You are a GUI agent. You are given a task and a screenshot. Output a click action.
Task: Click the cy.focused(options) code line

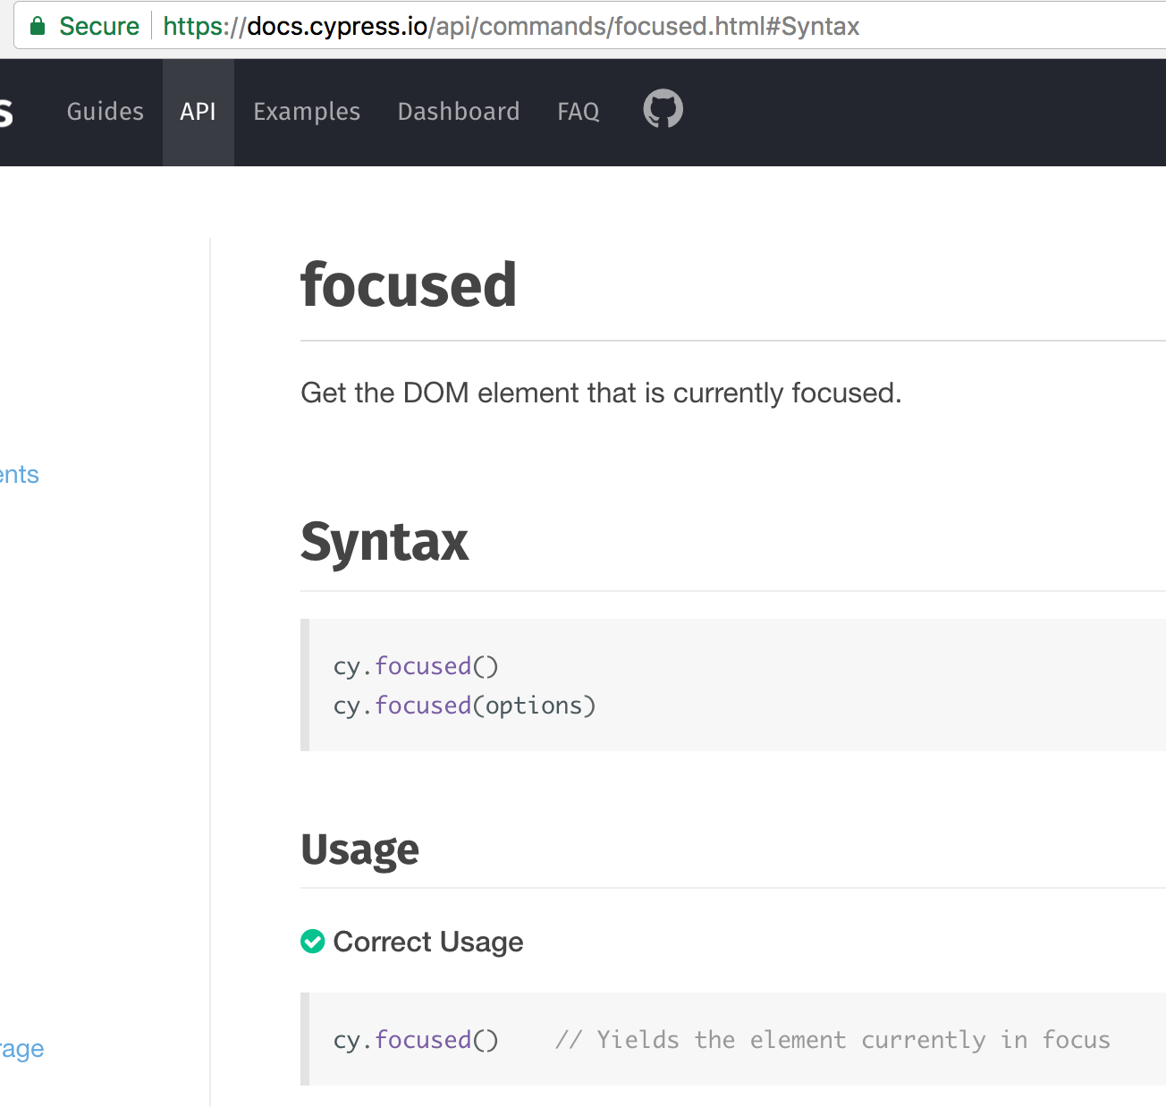coord(464,706)
